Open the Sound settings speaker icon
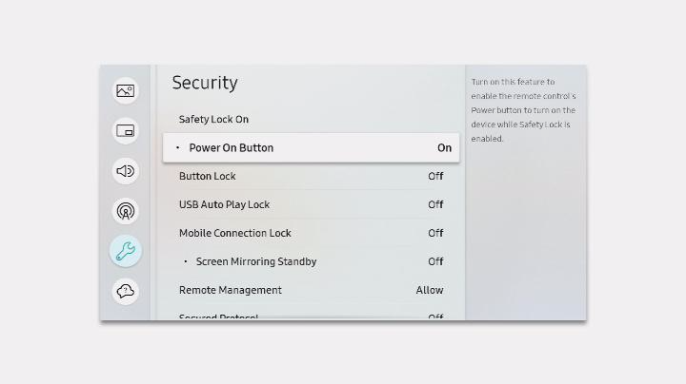 [126, 171]
